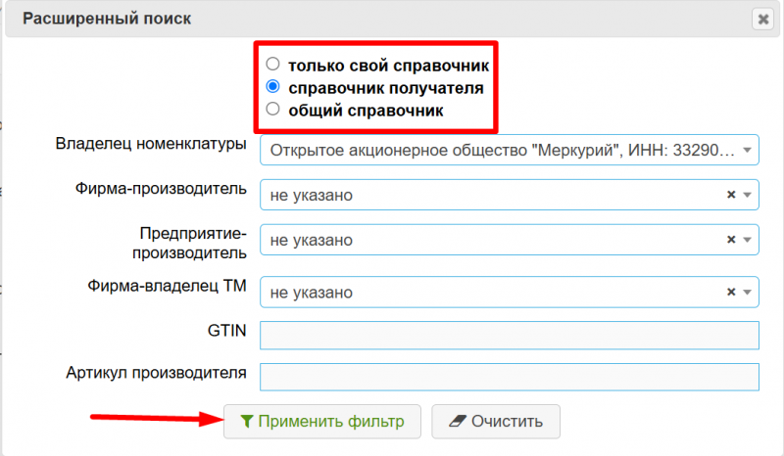Focus the GTIN input field
The width and height of the screenshot is (784, 456).
click(510, 335)
